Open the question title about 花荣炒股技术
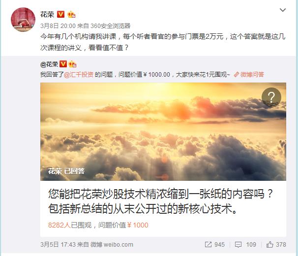This screenshot has width=298, height=256. pos(161,201)
